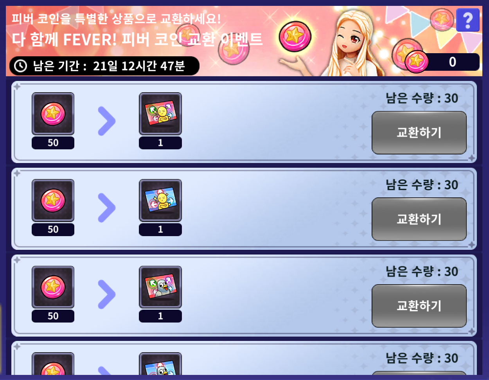Click the arrow chevron in second row
Image resolution: width=489 pixels, height=380 pixels.
click(x=107, y=208)
